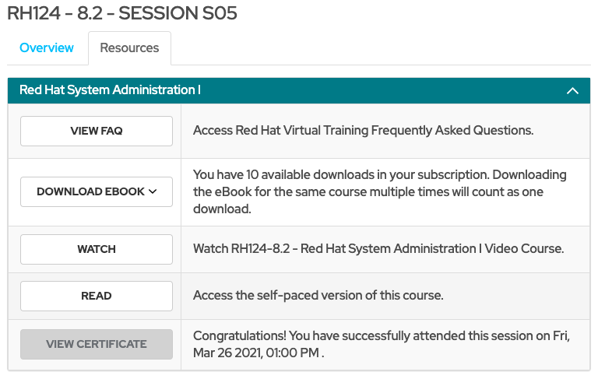
Task: Select the Resources tab
Action: coord(129,48)
